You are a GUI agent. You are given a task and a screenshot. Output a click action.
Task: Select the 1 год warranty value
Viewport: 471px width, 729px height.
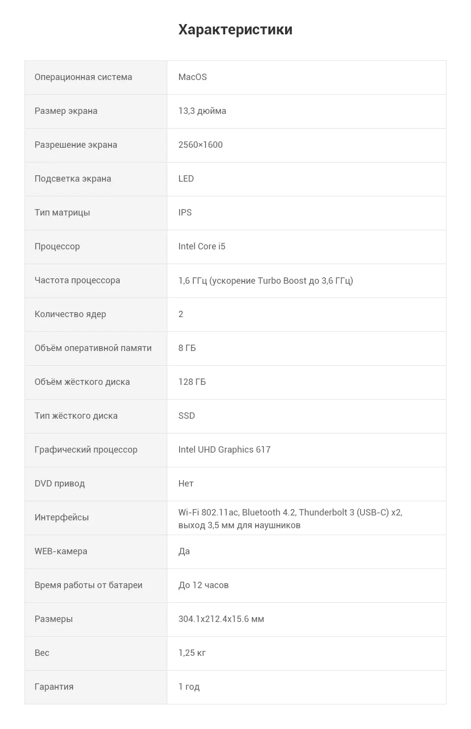coord(189,687)
